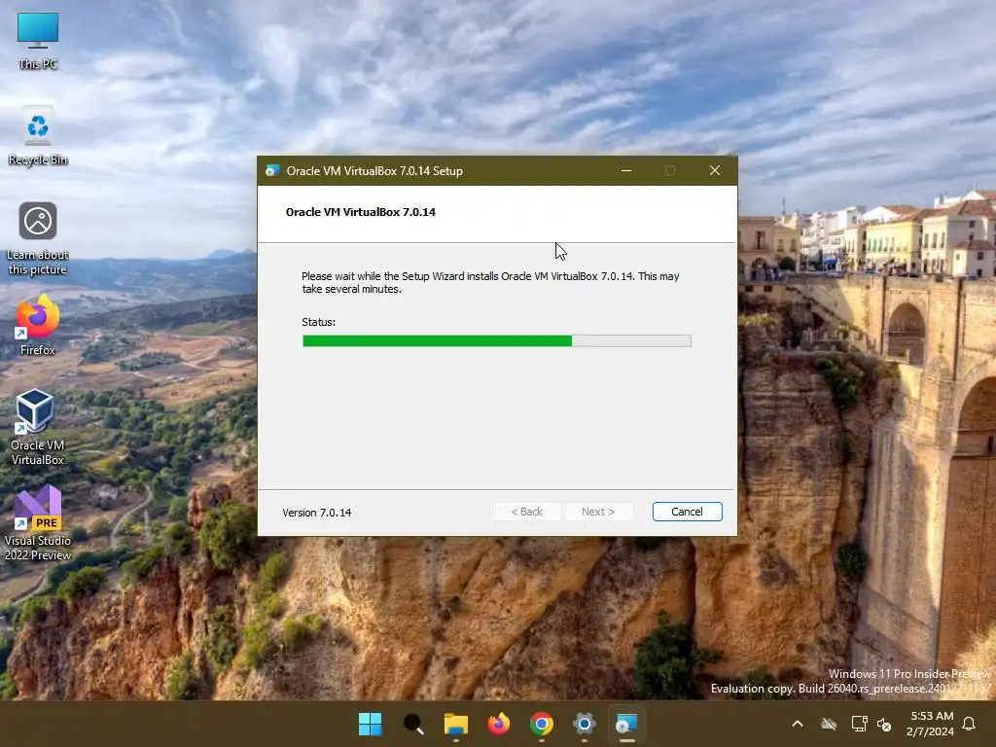Click the Version 7.0.14 label
The image size is (996, 747).
click(x=317, y=513)
